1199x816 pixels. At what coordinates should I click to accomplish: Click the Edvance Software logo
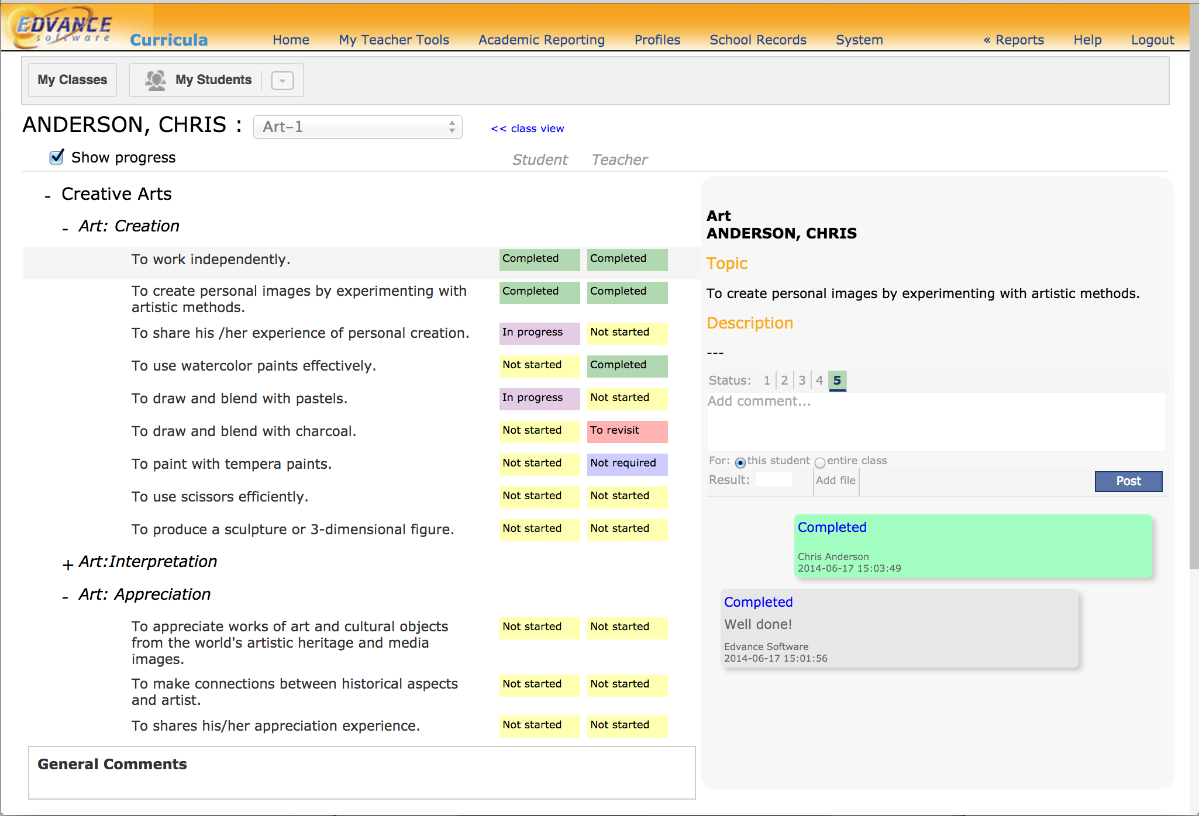(x=63, y=27)
